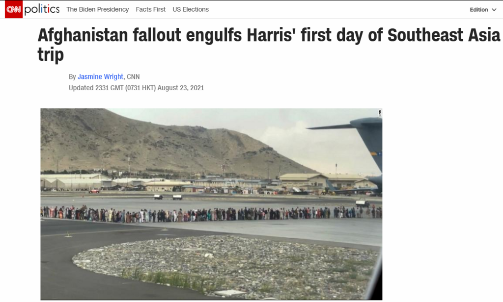This screenshot has width=503, height=302.
Task: Click the By label in the byline
Action: point(72,77)
